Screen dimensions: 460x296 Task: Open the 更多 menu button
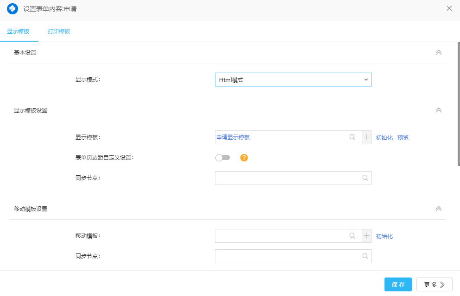(x=434, y=284)
